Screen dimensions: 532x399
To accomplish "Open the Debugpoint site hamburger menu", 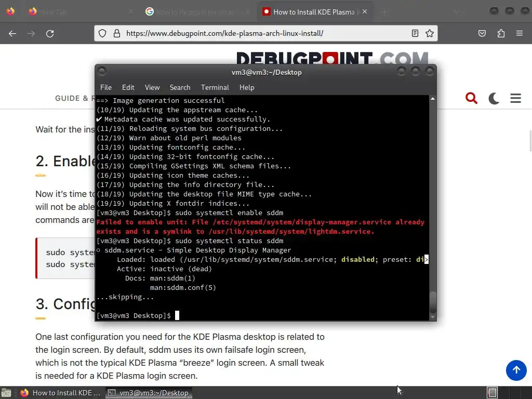I will (x=515, y=98).
